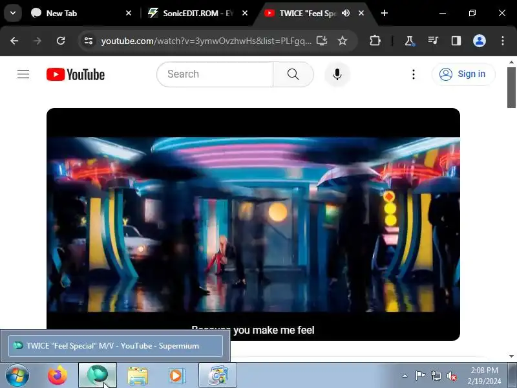The width and height of the screenshot is (517, 388).
Task: Pause the Feel Special video player
Action: [x=253, y=224]
